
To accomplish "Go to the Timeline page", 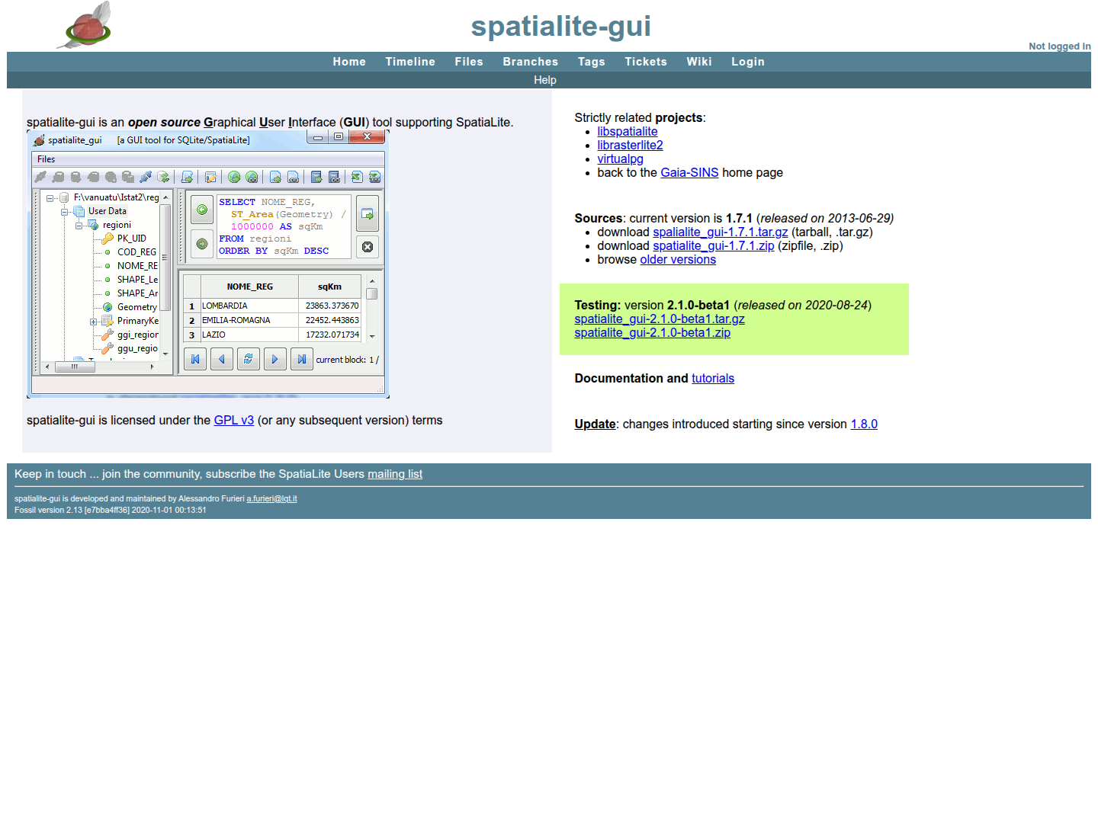I will (x=410, y=62).
